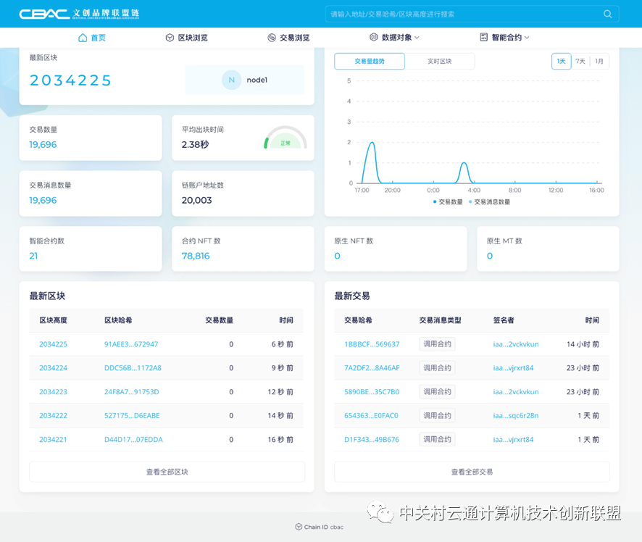The image size is (642, 542).
Task: Click the node1 avatar circle N
Action: pos(232,80)
